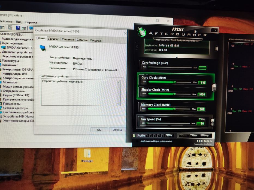This screenshot has width=254, height=190.
Task: Expand Компьютер tree node
Action: coord(10,65)
